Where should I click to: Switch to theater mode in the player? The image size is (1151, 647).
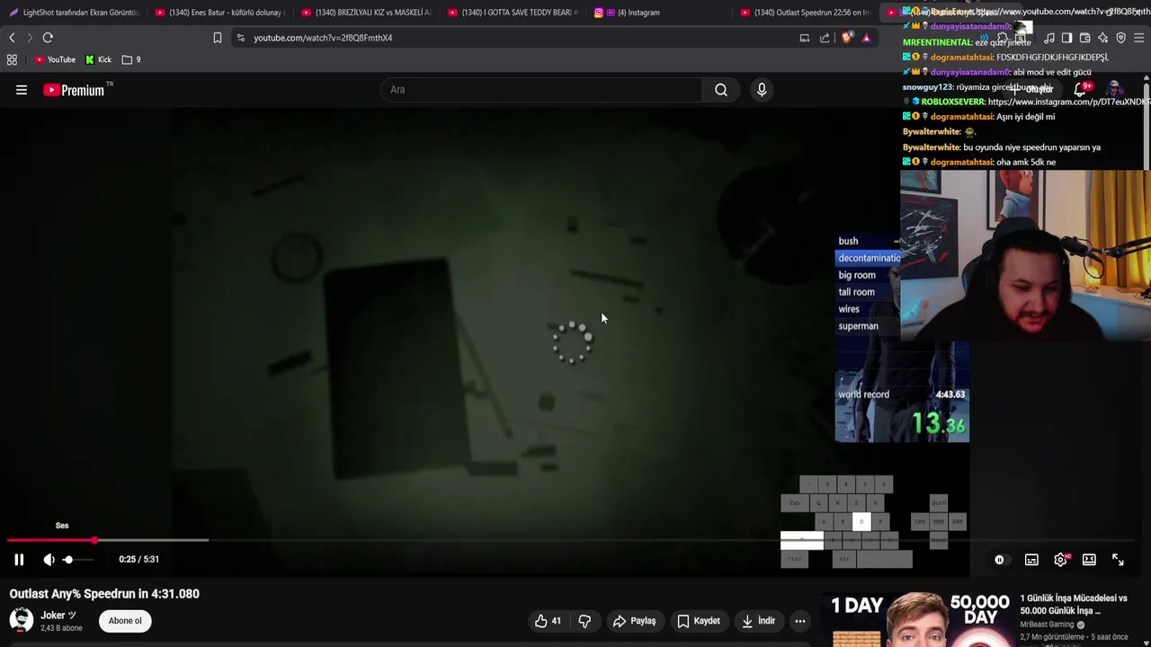click(1089, 560)
